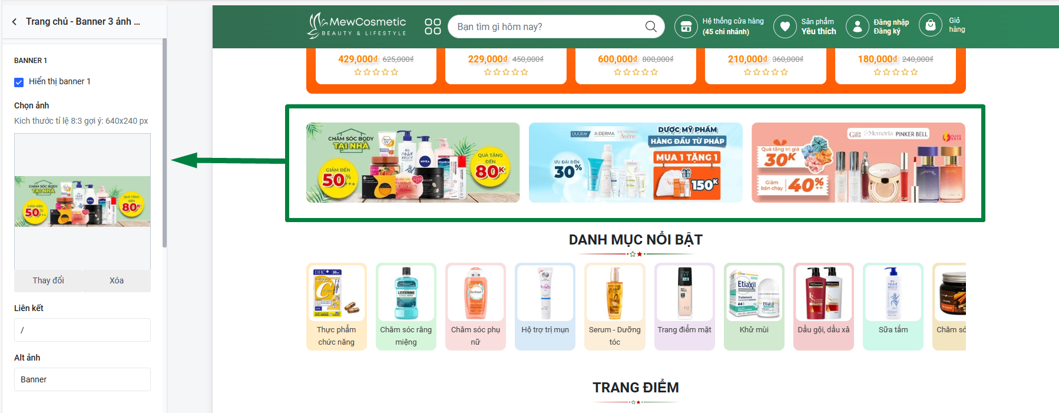Focus the Liên kết input field
Screen dimensions: 1059x413
point(82,330)
